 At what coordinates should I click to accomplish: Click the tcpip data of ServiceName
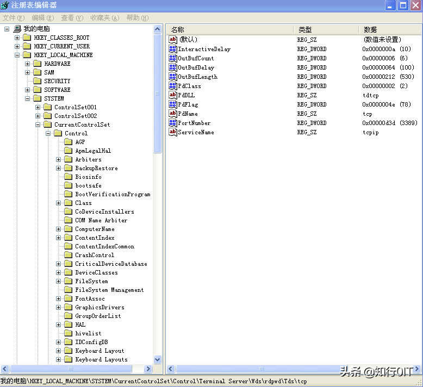(x=370, y=132)
